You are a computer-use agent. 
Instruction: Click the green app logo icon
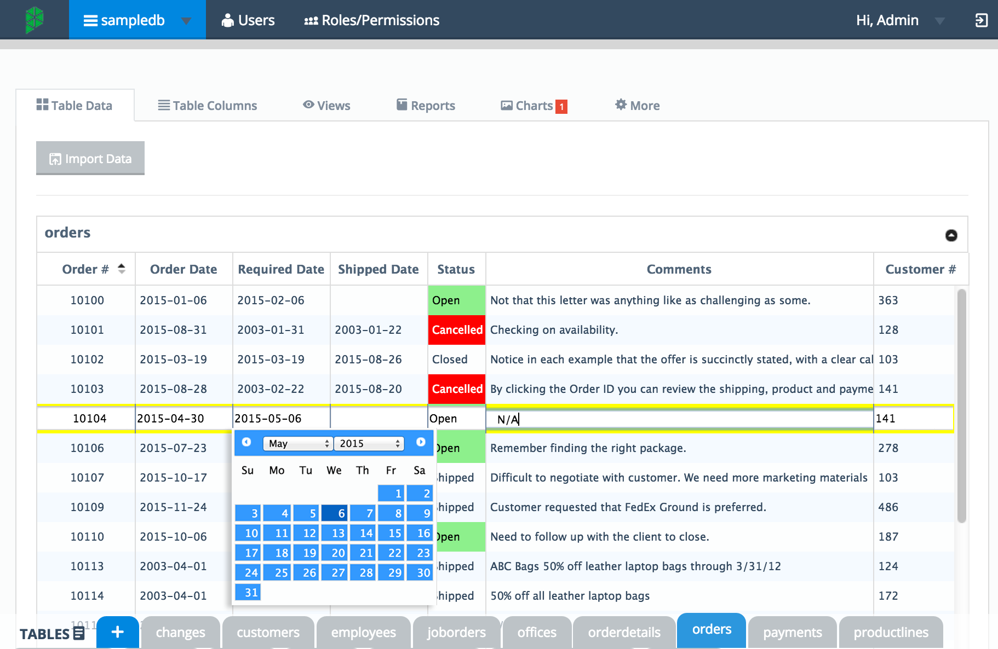tap(34, 20)
